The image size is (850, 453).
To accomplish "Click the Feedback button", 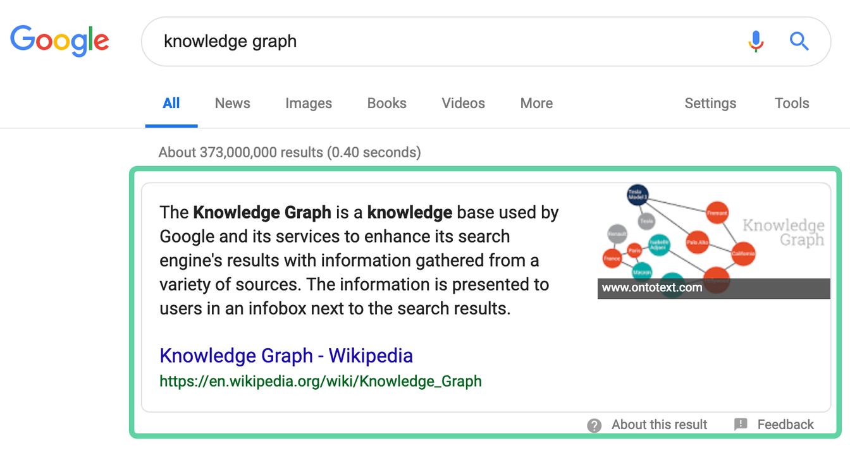I will (x=785, y=425).
